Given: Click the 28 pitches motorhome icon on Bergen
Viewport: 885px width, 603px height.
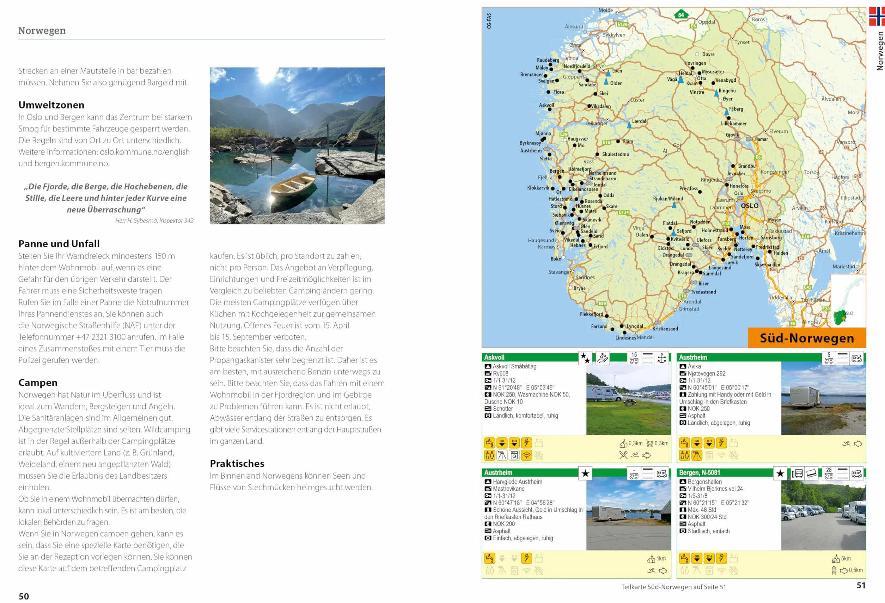Looking at the screenshot, I should click(x=829, y=473).
